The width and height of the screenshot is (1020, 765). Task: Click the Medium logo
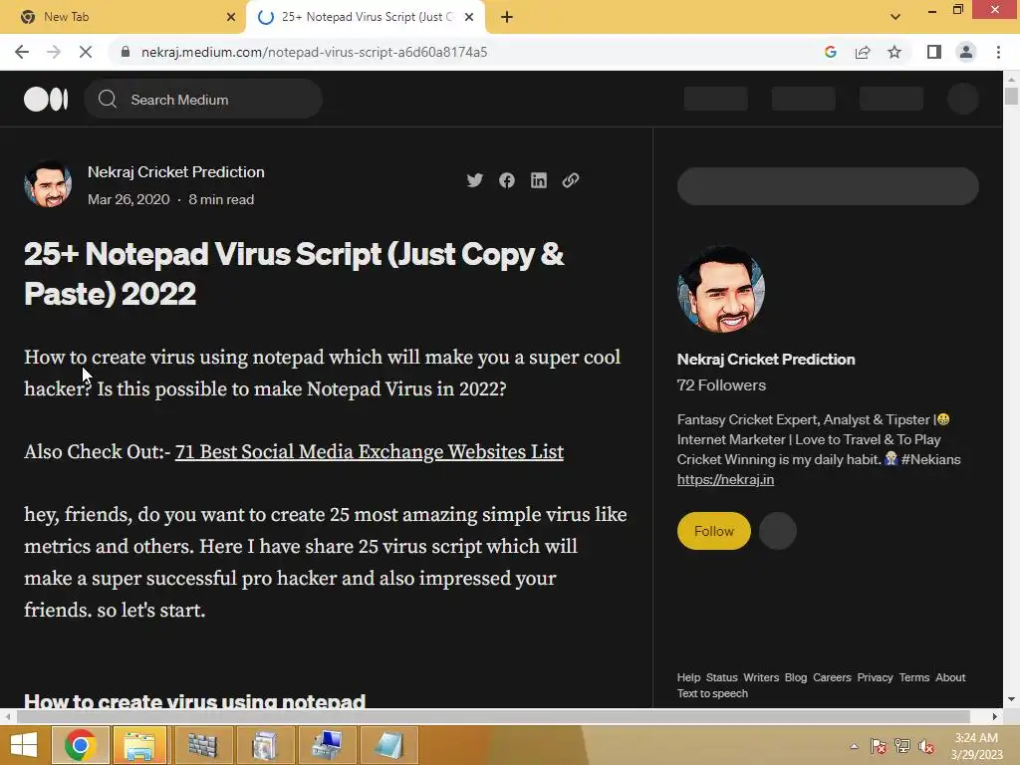[46, 99]
